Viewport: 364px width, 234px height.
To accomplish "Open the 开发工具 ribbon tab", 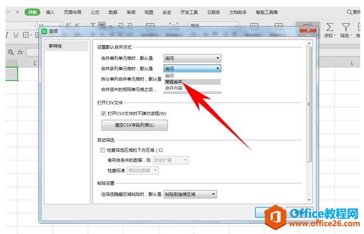I will (x=189, y=12).
